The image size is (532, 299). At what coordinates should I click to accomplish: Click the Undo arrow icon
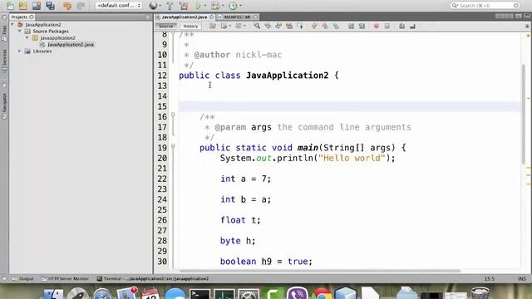67,6
